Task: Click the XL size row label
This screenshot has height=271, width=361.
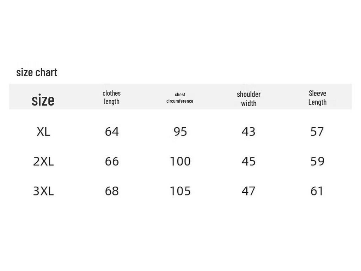Action: pos(43,132)
